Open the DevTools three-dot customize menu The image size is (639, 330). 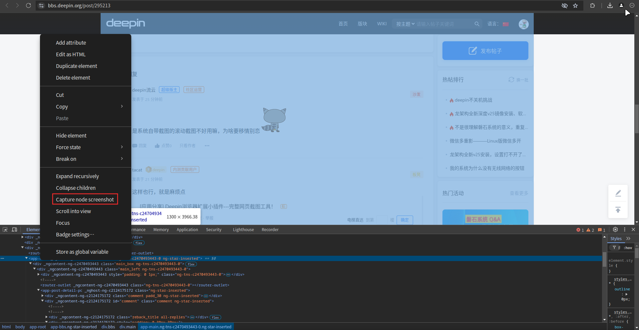coord(625,229)
